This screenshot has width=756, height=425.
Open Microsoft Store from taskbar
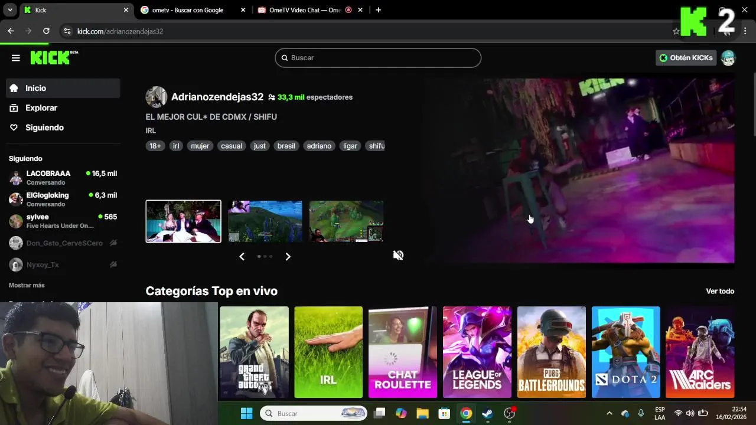coord(444,413)
